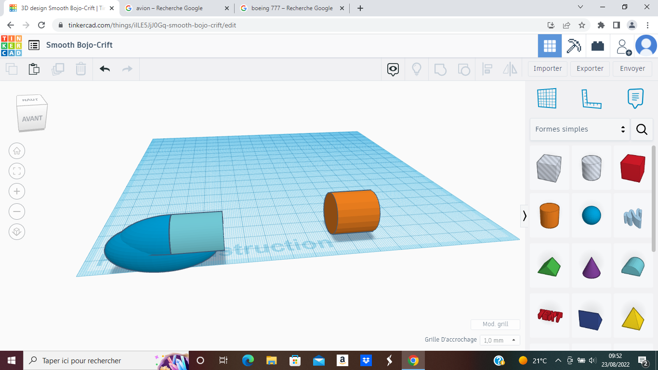658x370 pixels.
Task: Open the user profile avatar
Action: click(646, 46)
